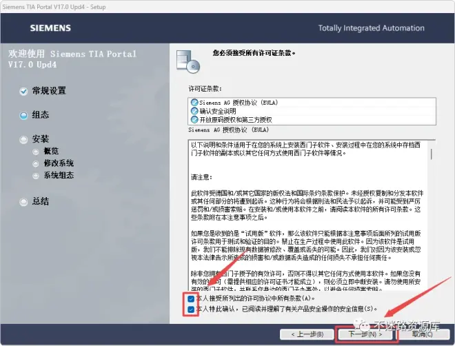The height and width of the screenshot is (346, 455).
Task: Click inside the EULA license text area
Action: tap(309, 216)
